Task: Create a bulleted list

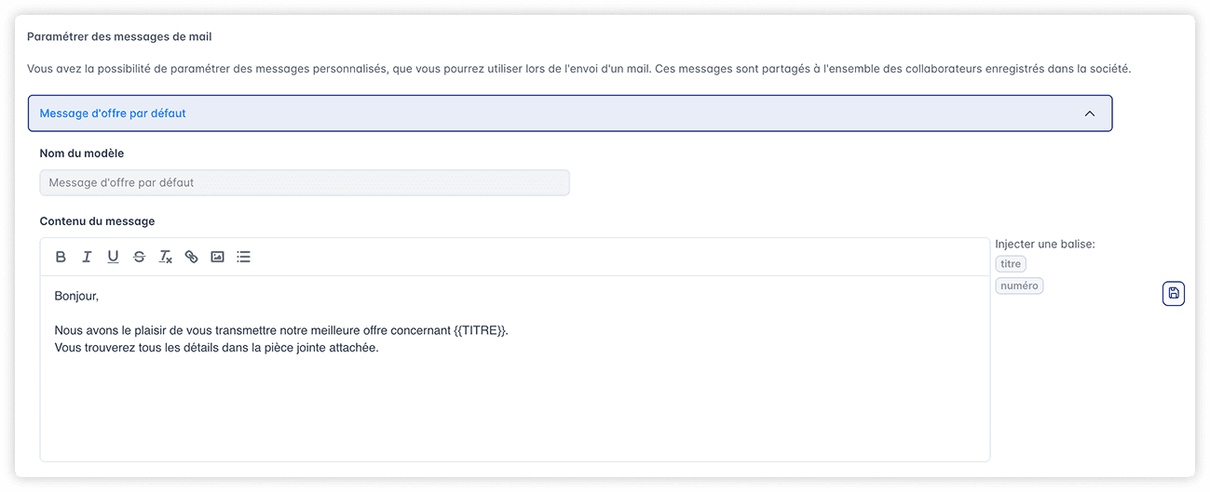Action: tap(243, 257)
